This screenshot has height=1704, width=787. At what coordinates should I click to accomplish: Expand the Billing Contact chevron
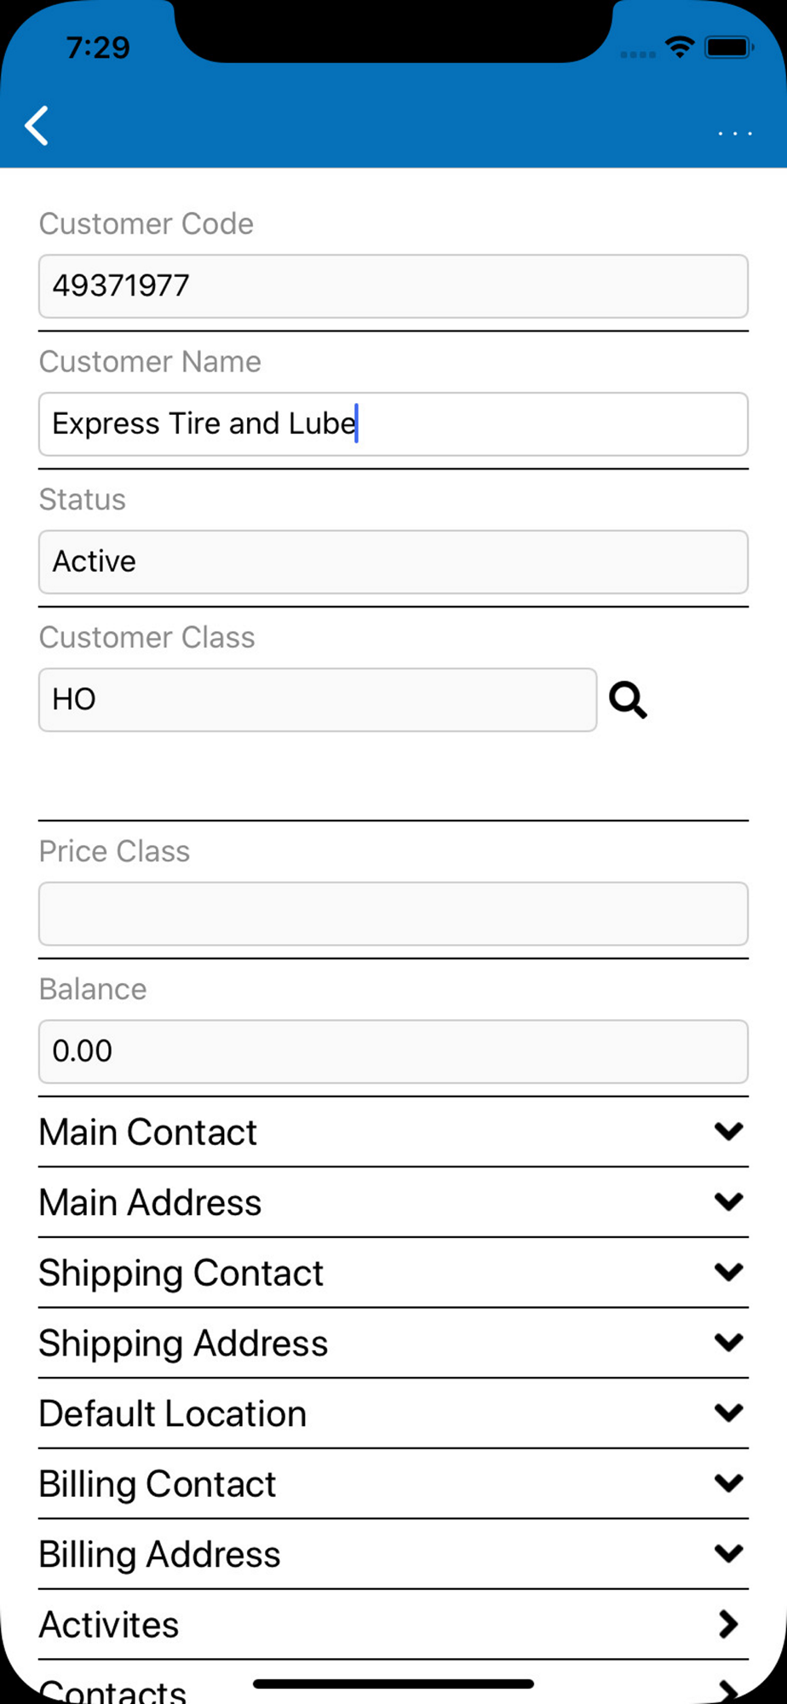[729, 1483]
